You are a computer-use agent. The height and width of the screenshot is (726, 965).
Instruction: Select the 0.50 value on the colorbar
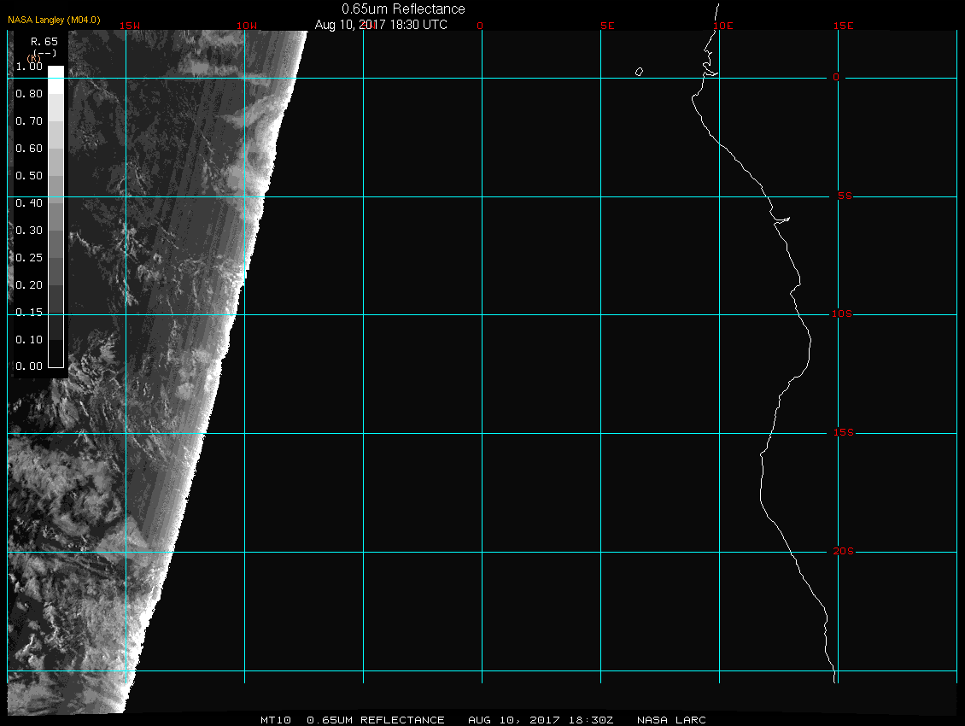[x=29, y=176]
